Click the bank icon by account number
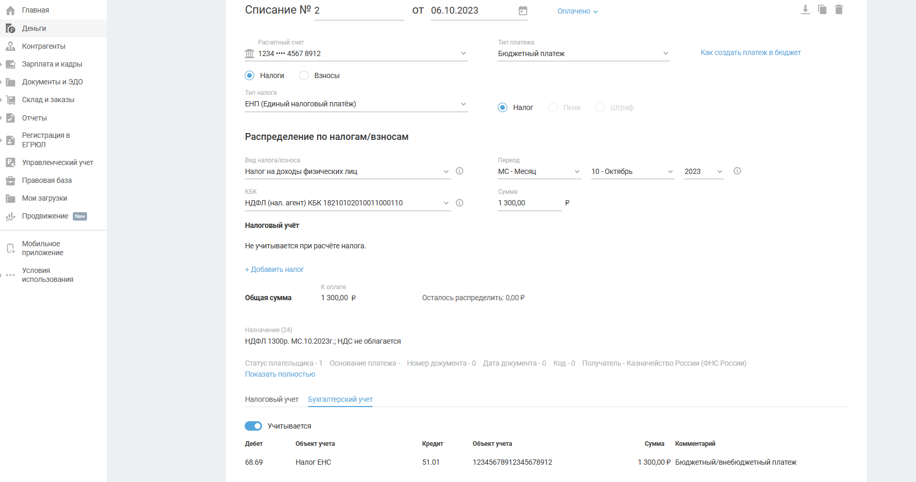This screenshot has width=916, height=482. coord(249,53)
